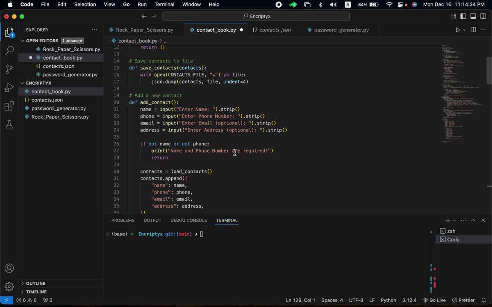Click the Split Editor Right icon
Viewport: 492px width, 307px height.
tap(473, 30)
